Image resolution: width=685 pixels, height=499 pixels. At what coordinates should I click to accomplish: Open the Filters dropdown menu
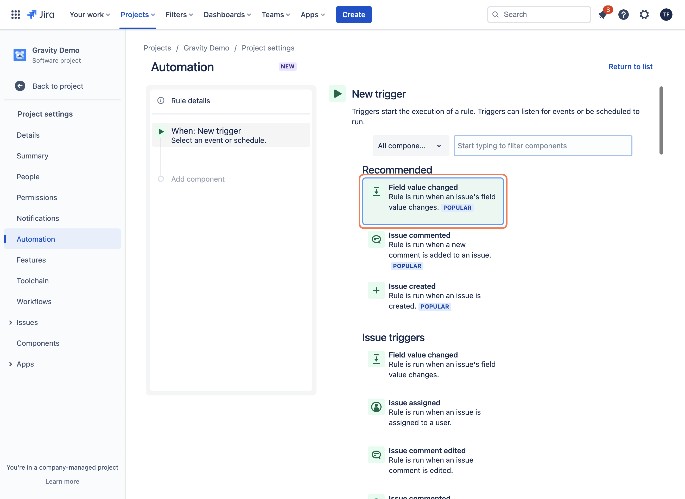(x=179, y=15)
